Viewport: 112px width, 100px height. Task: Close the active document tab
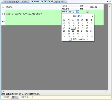point(110,1)
